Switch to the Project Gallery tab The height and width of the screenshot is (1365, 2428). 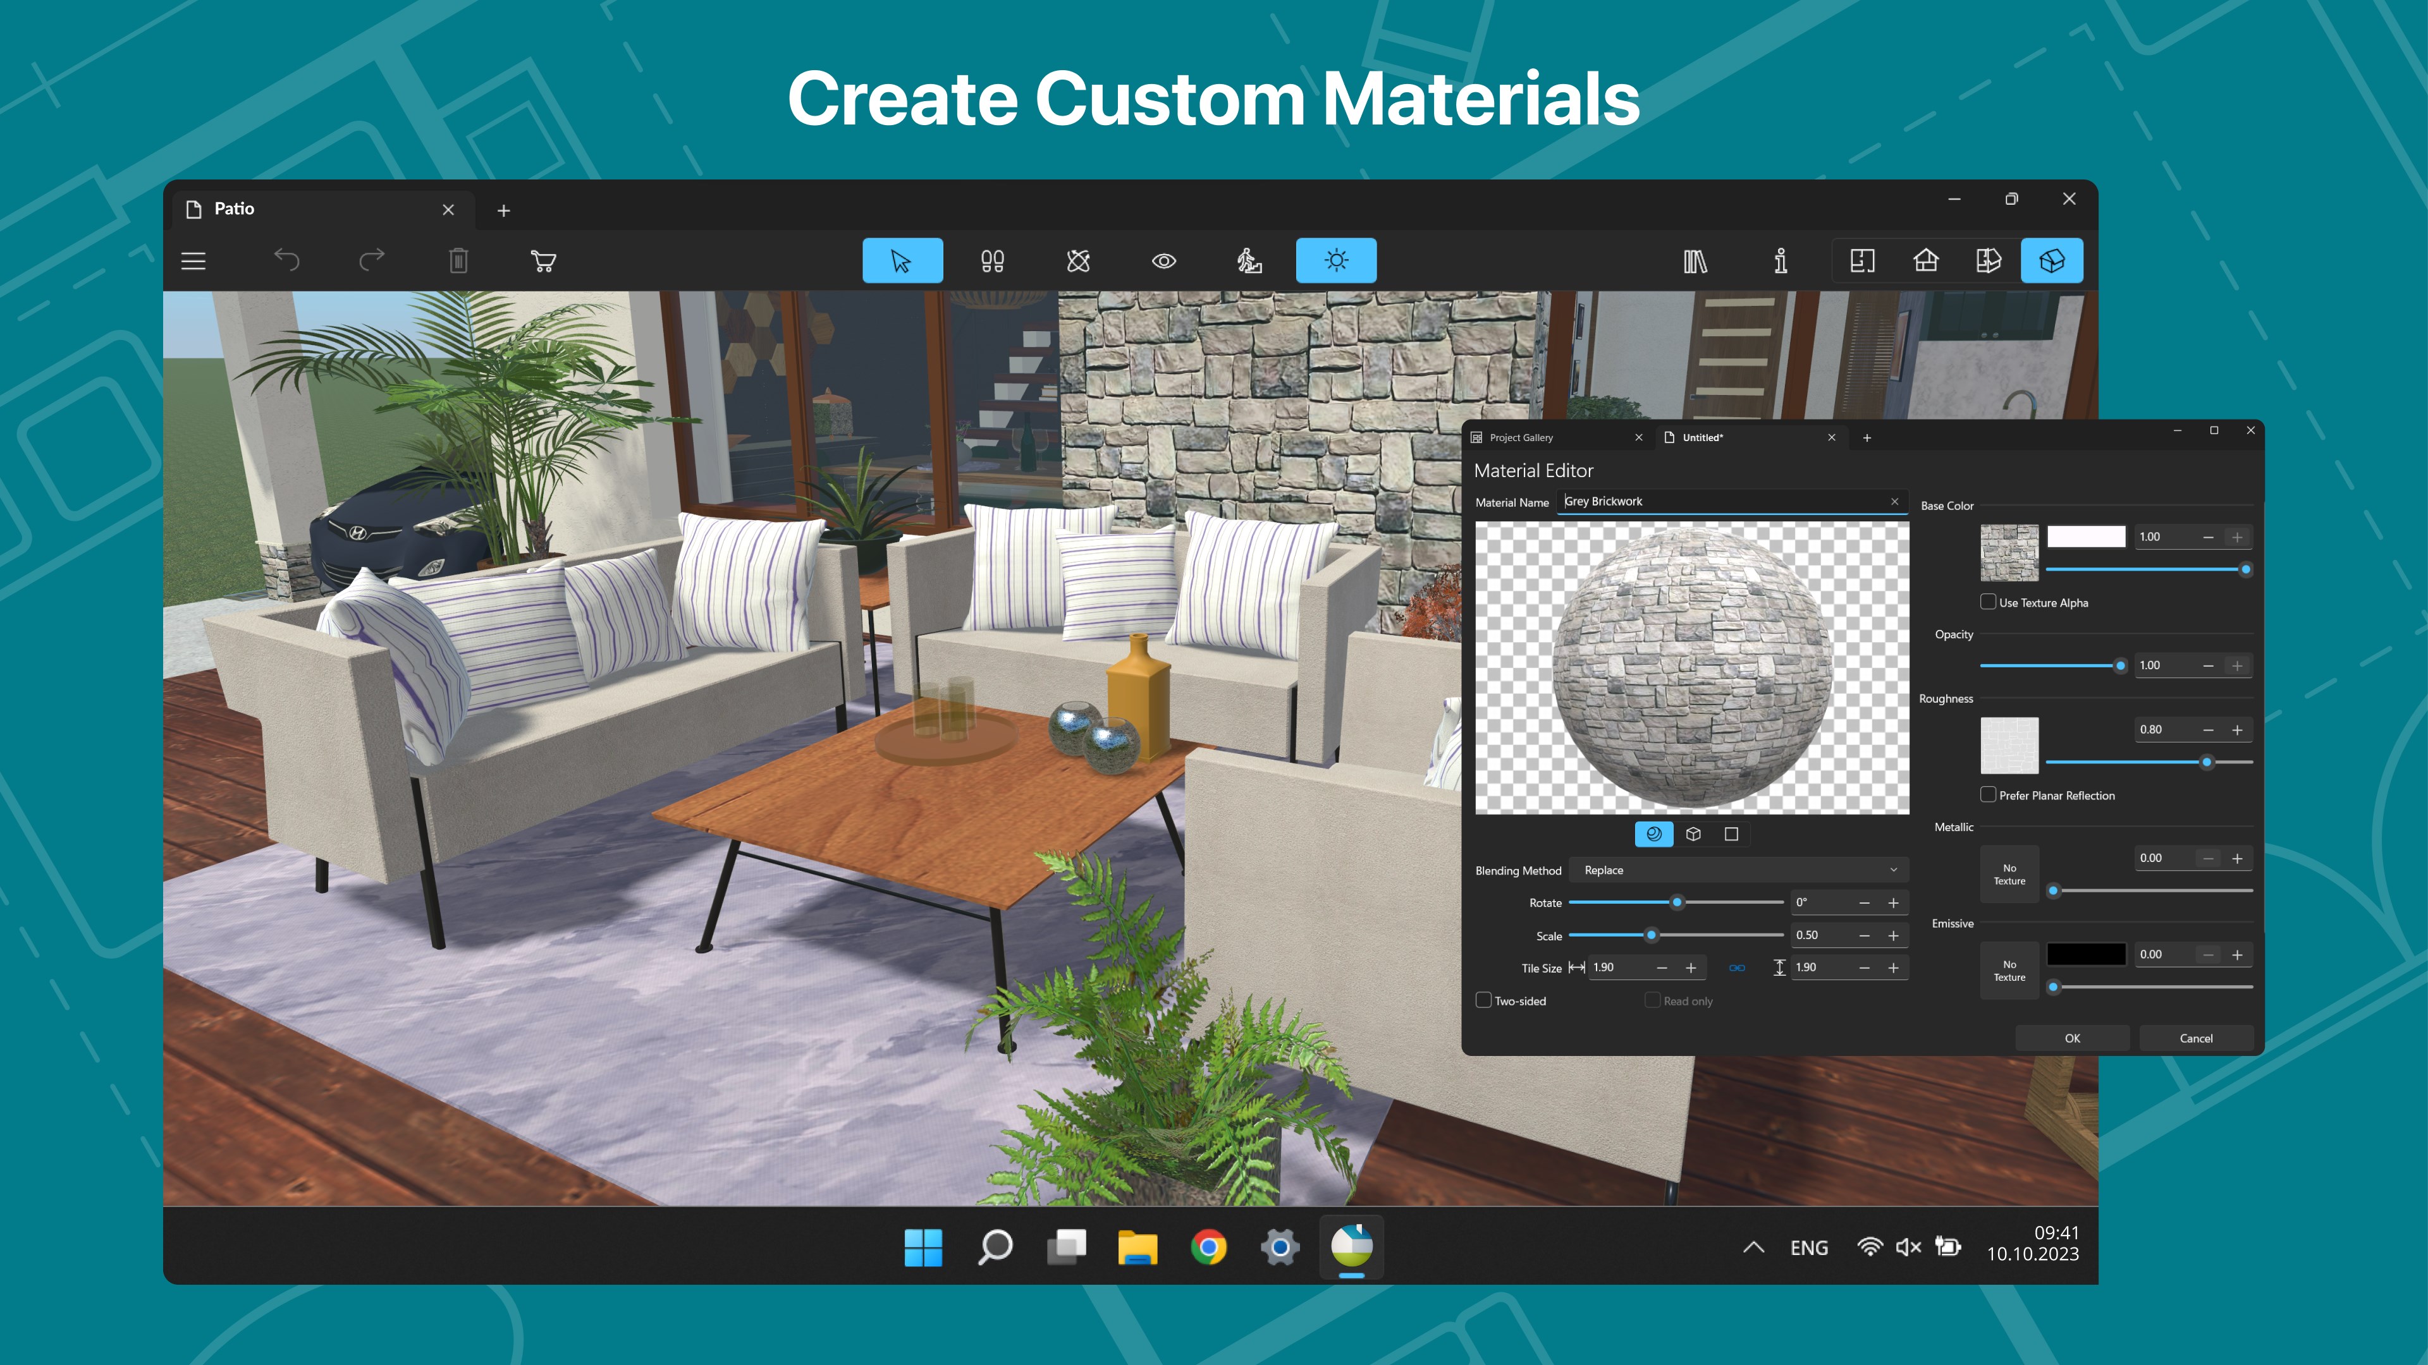click(1519, 437)
